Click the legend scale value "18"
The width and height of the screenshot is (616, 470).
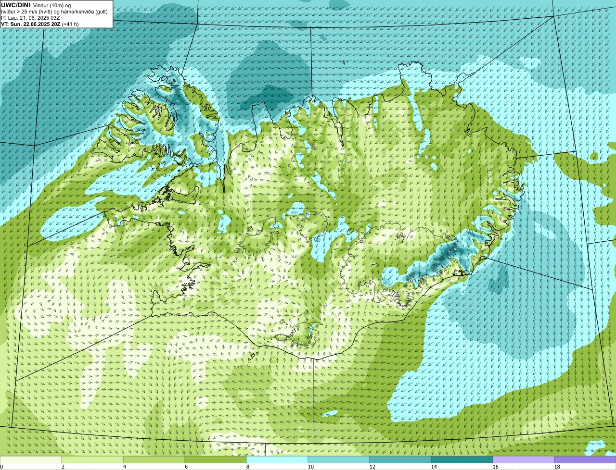click(x=557, y=467)
